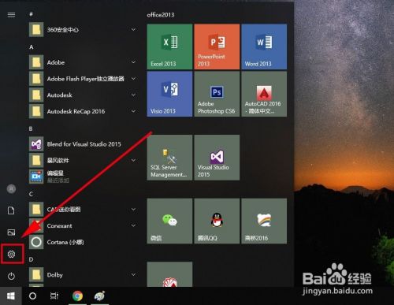Open Task View on taskbar
The image size is (394, 305).
click(54, 296)
